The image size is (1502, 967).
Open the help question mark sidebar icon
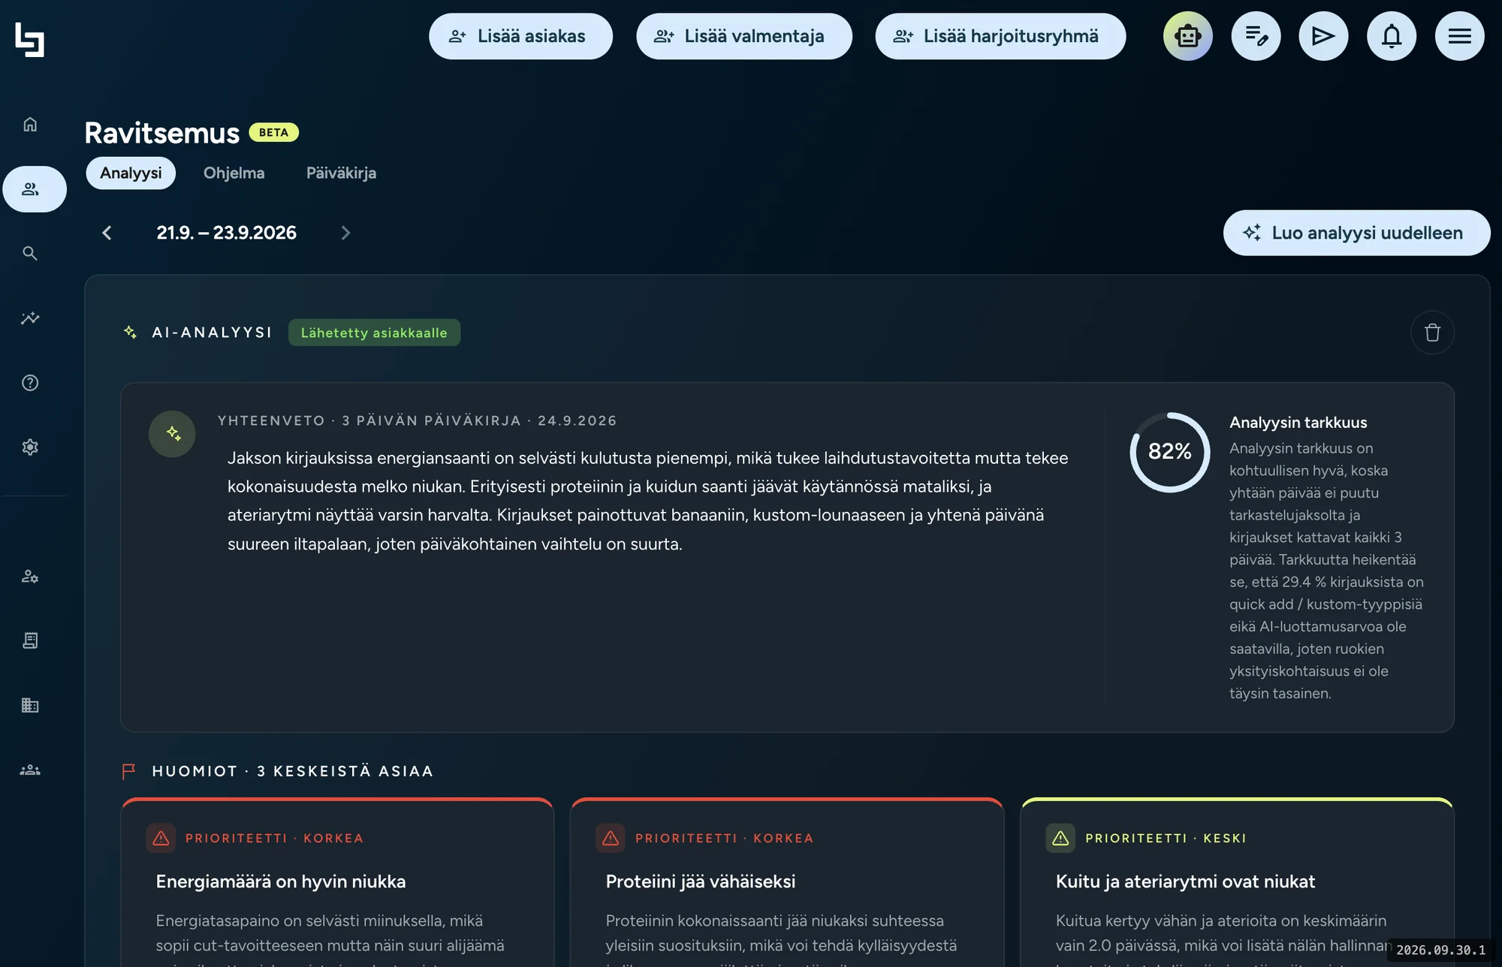30,383
